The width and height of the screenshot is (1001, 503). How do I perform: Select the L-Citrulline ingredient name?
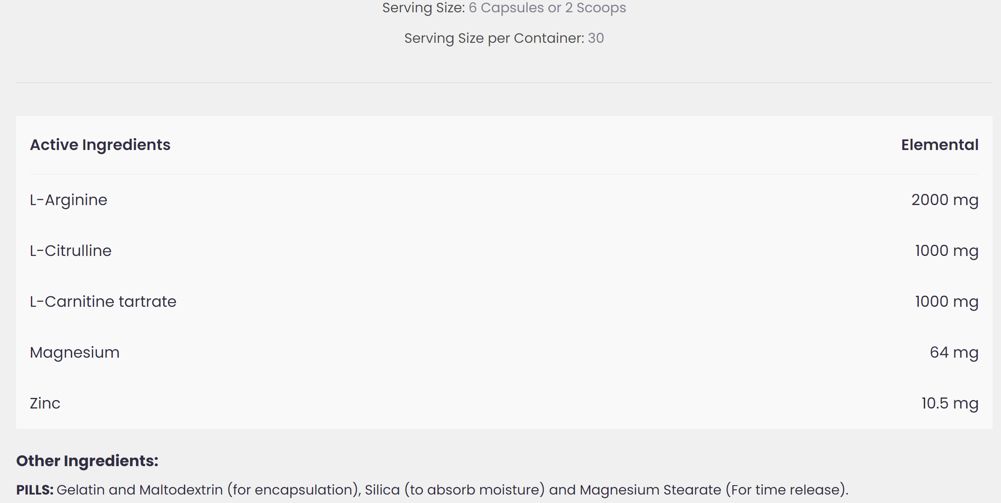[71, 251]
